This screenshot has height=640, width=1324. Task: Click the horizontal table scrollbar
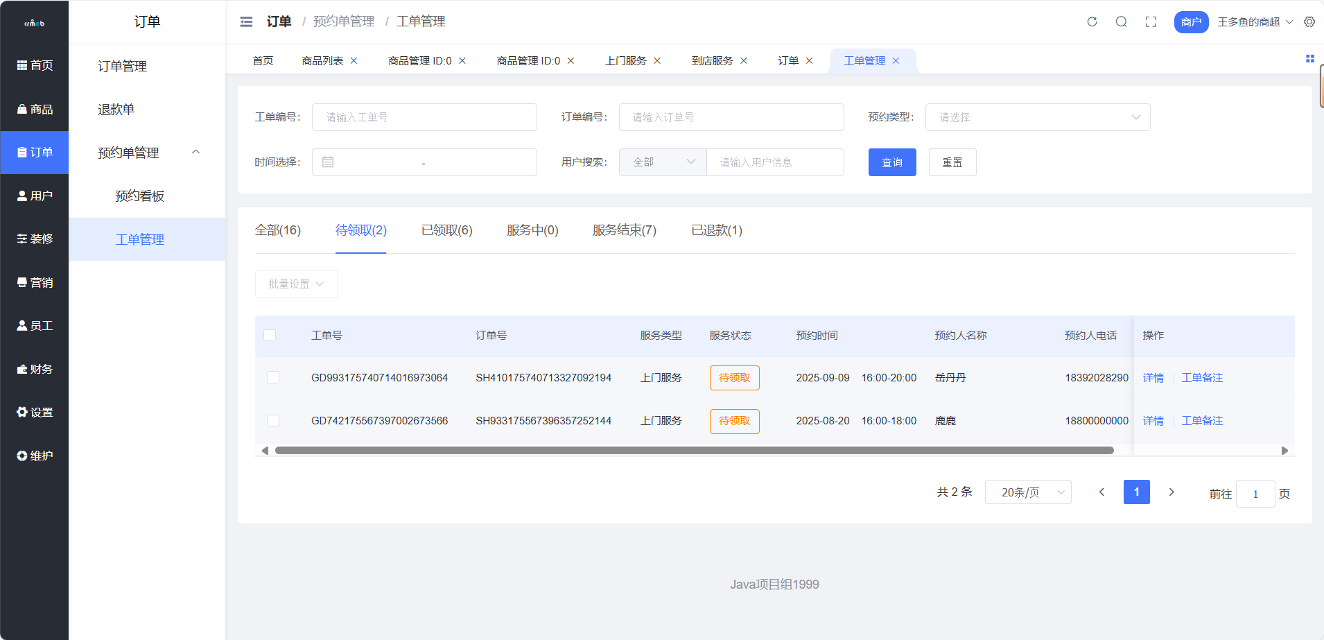pyautogui.click(x=694, y=451)
